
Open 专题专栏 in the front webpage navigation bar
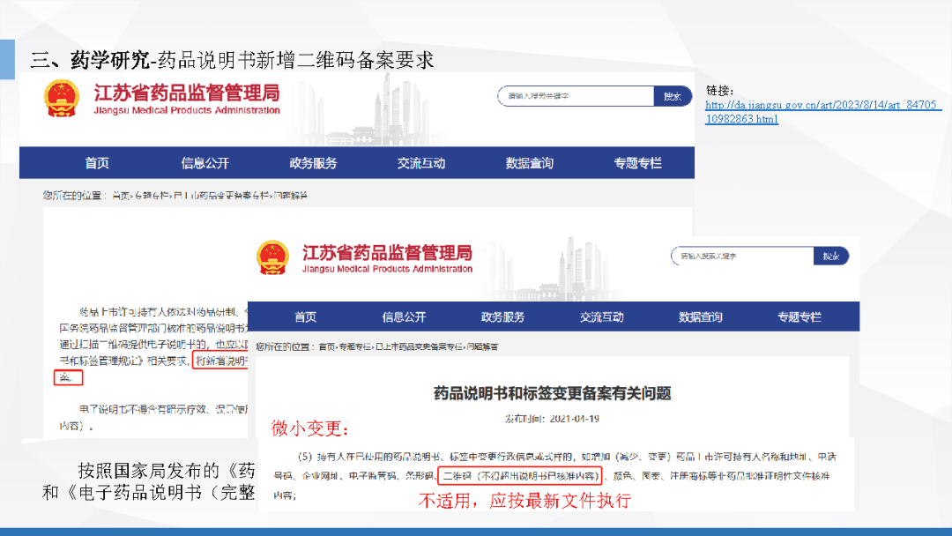[x=799, y=317]
